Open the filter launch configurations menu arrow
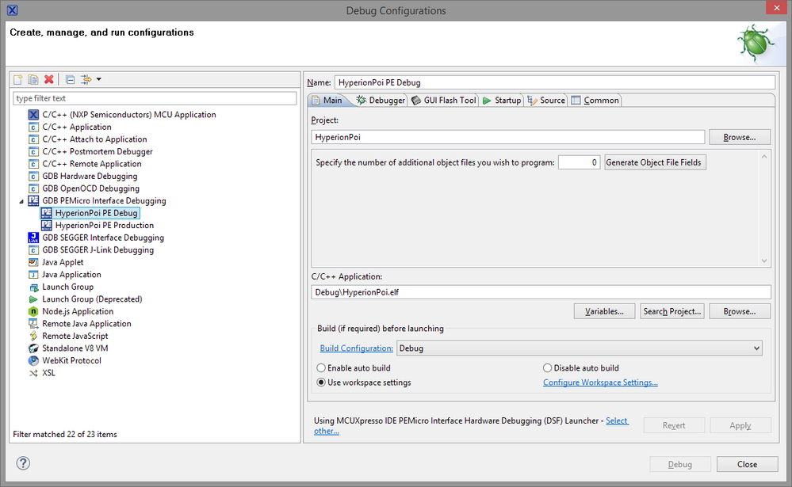Image resolution: width=792 pixels, height=487 pixels. [98, 79]
